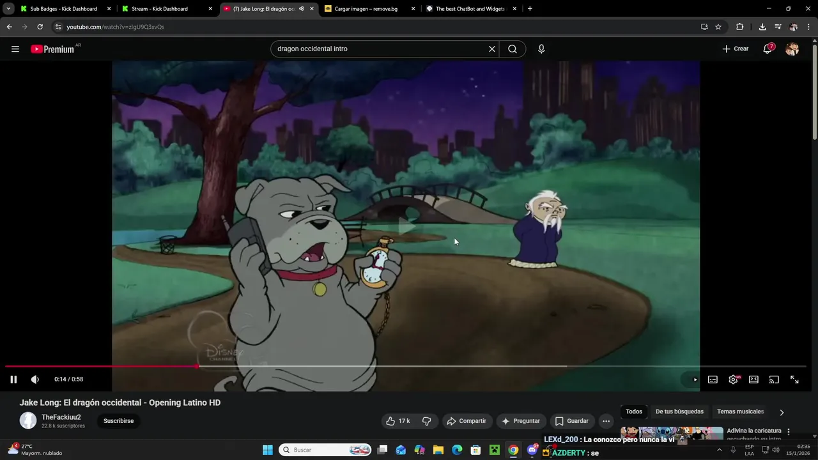Image resolution: width=818 pixels, height=460 pixels.
Task: Run search with the magnifier button
Action: pyautogui.click(x=513, y=49)
